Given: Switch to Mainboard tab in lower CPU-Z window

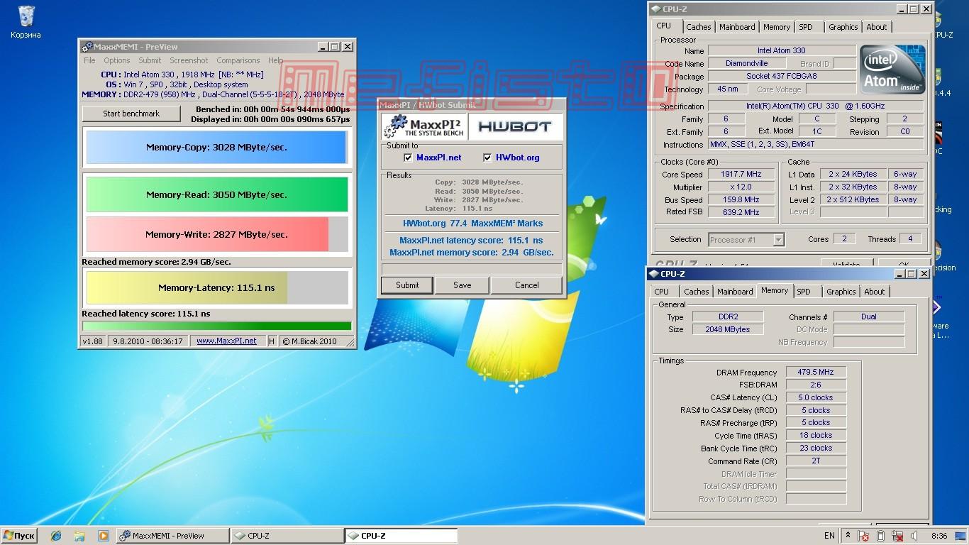Looking at the screenshot, I should pos(735,292).
